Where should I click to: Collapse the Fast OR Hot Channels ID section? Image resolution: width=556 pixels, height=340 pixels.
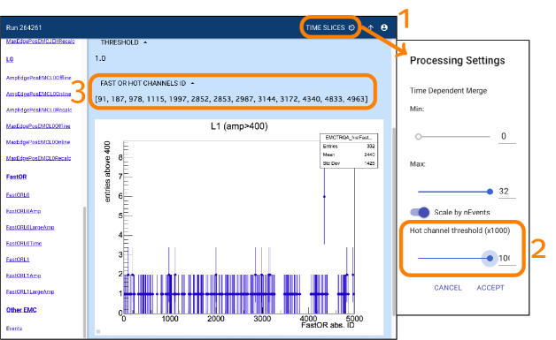click(192, 84)
